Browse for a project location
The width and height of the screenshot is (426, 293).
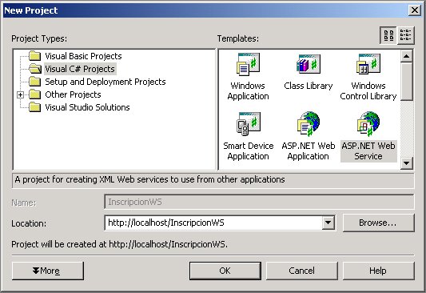[378, 223]
